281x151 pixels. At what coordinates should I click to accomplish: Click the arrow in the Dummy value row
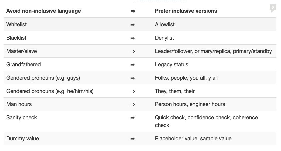click(133, 139)
